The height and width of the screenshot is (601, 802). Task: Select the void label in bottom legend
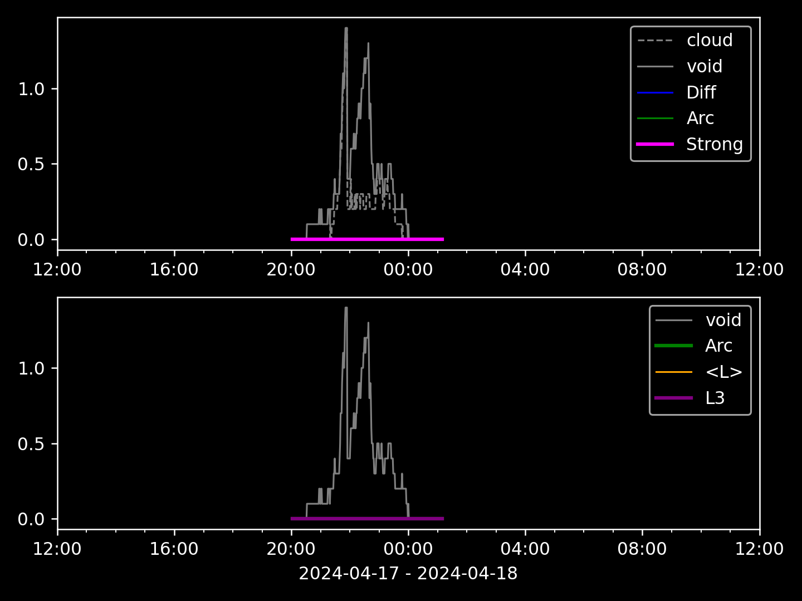click(x=723, y=320)
